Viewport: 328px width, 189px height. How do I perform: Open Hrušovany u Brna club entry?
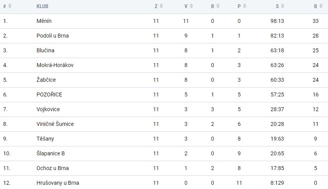click(58, 183)
